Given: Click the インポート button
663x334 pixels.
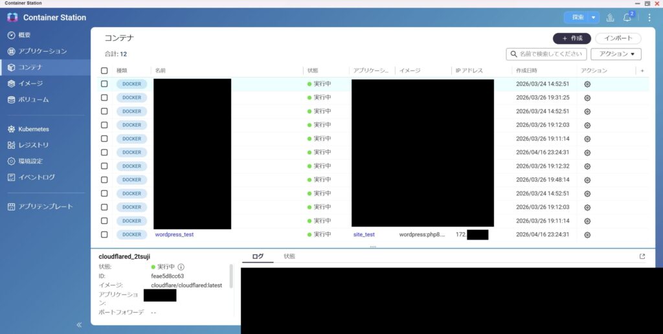Looking at the screenshot, I should click(x=618, y=38).
